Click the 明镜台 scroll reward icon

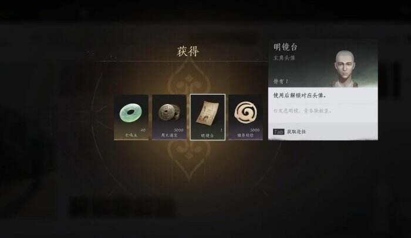(208, 118)
